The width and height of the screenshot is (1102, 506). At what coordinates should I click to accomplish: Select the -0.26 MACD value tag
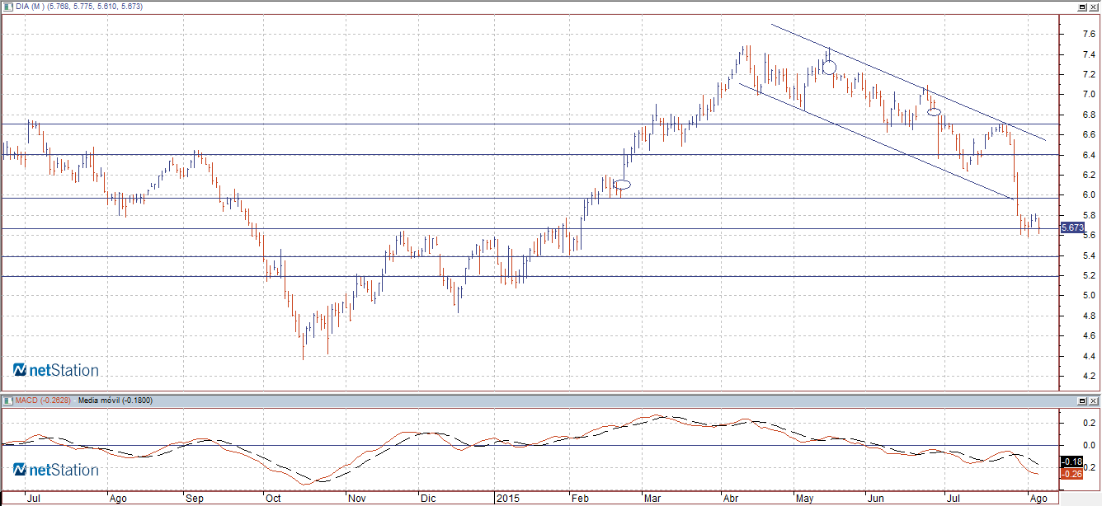click(x=1071, y=474)
